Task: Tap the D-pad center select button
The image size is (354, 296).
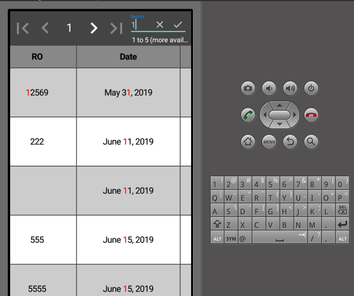Action: pyautogui.click(x=280, y=115)
